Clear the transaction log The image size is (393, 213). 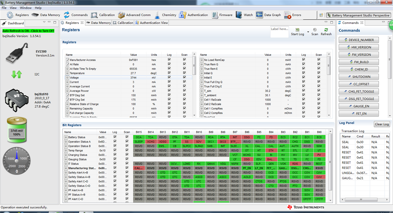pyautogui.click(x=382, y=124)
